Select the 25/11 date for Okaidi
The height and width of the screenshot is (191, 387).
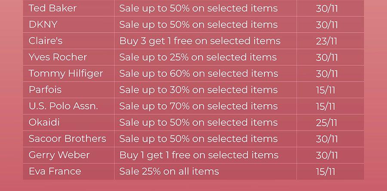click(x=326, y=123)
